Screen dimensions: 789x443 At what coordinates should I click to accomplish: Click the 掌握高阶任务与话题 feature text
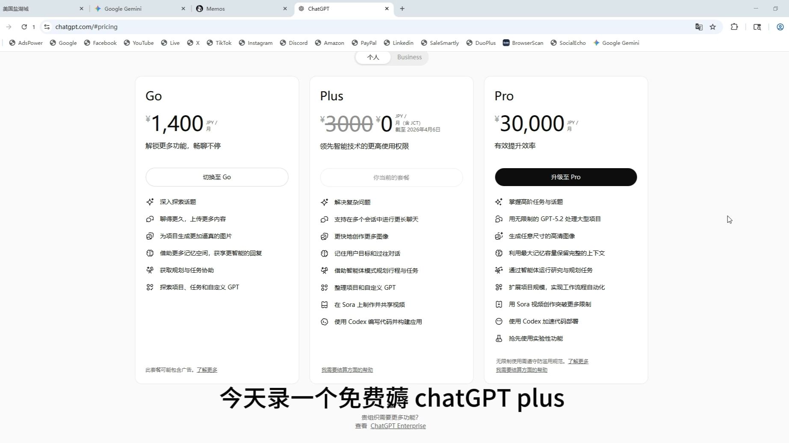click(536, 202)
